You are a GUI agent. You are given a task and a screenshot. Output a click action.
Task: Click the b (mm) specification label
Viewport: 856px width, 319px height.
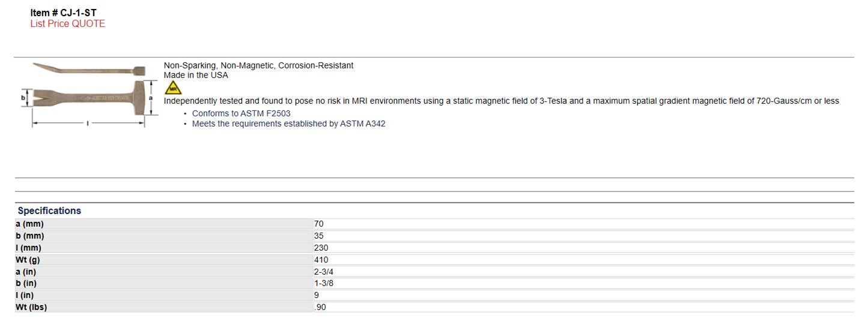pyautogui.click(x=30, y=236)
